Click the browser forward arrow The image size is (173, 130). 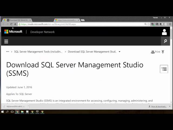(x=7, y=24)
